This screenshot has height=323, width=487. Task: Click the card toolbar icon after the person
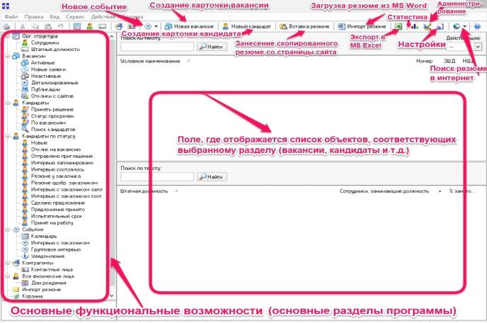[x=102, y=27]
